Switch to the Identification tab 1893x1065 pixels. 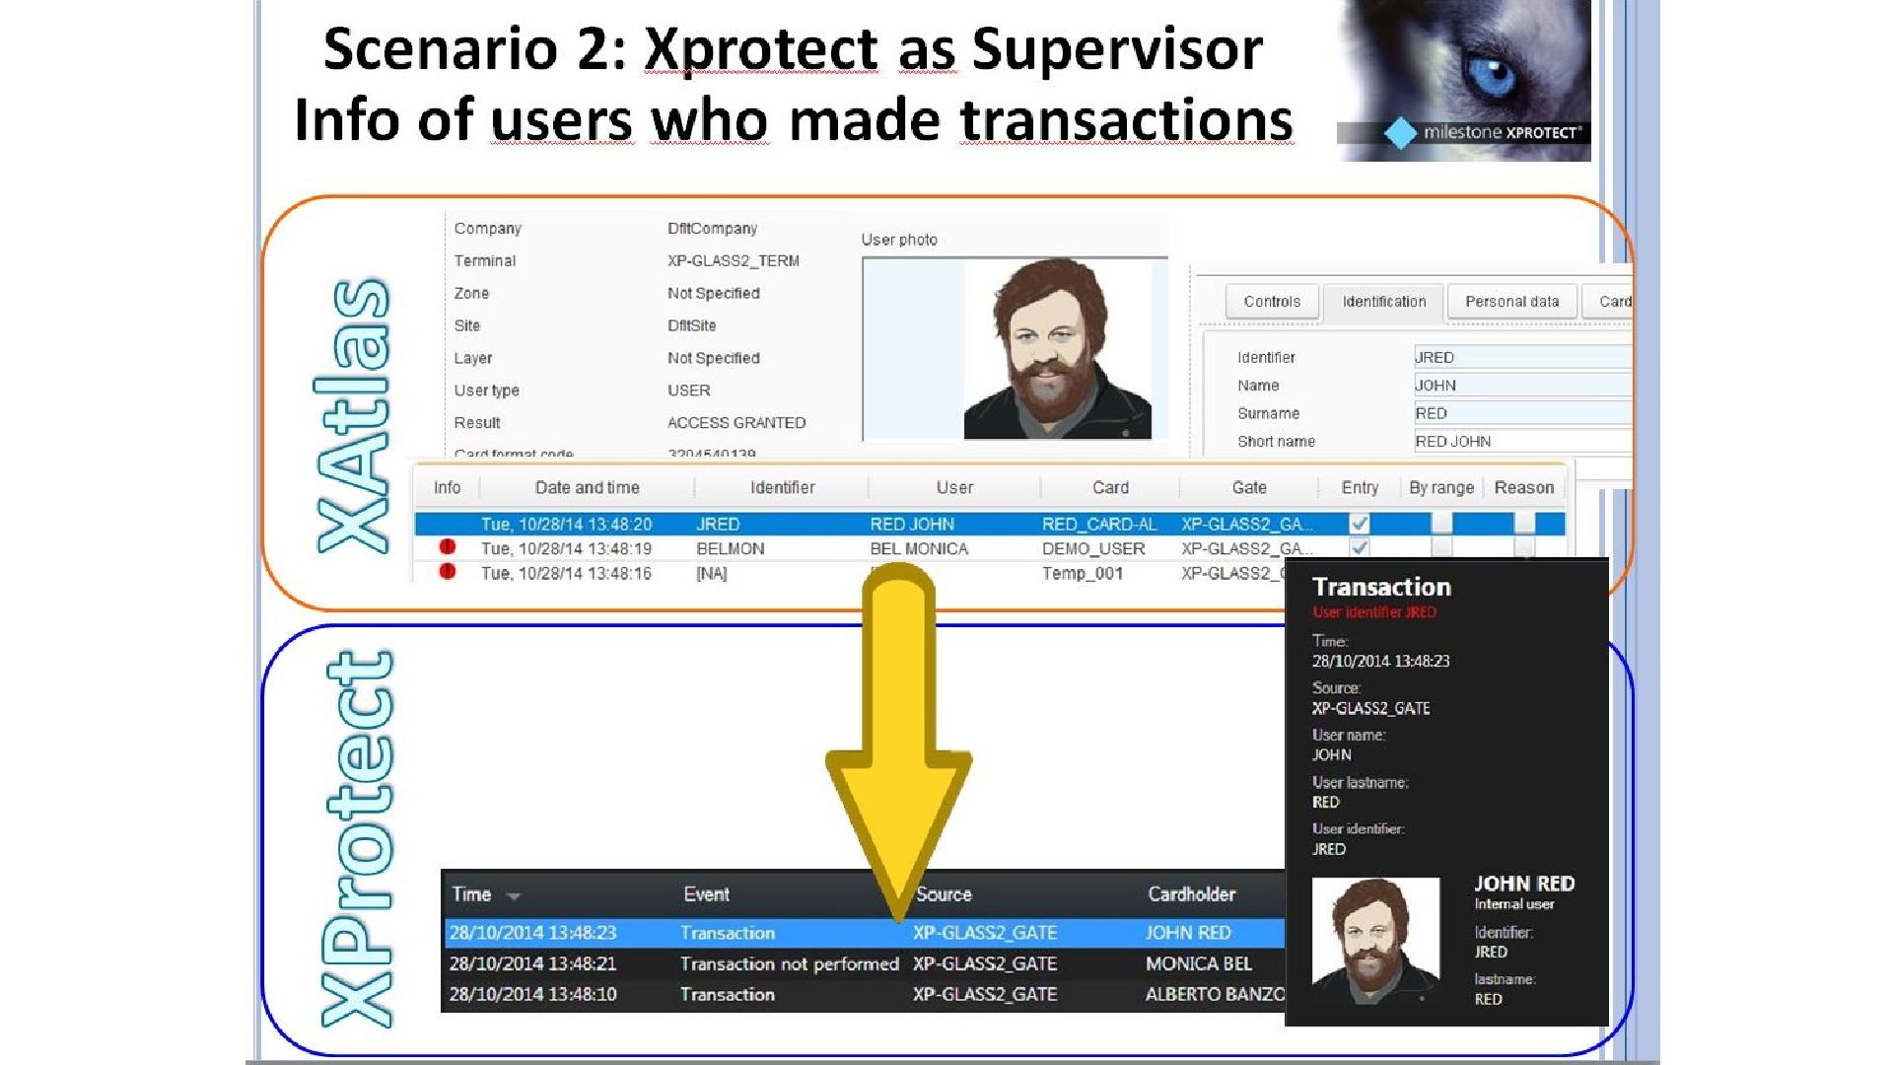[1383, 302]
